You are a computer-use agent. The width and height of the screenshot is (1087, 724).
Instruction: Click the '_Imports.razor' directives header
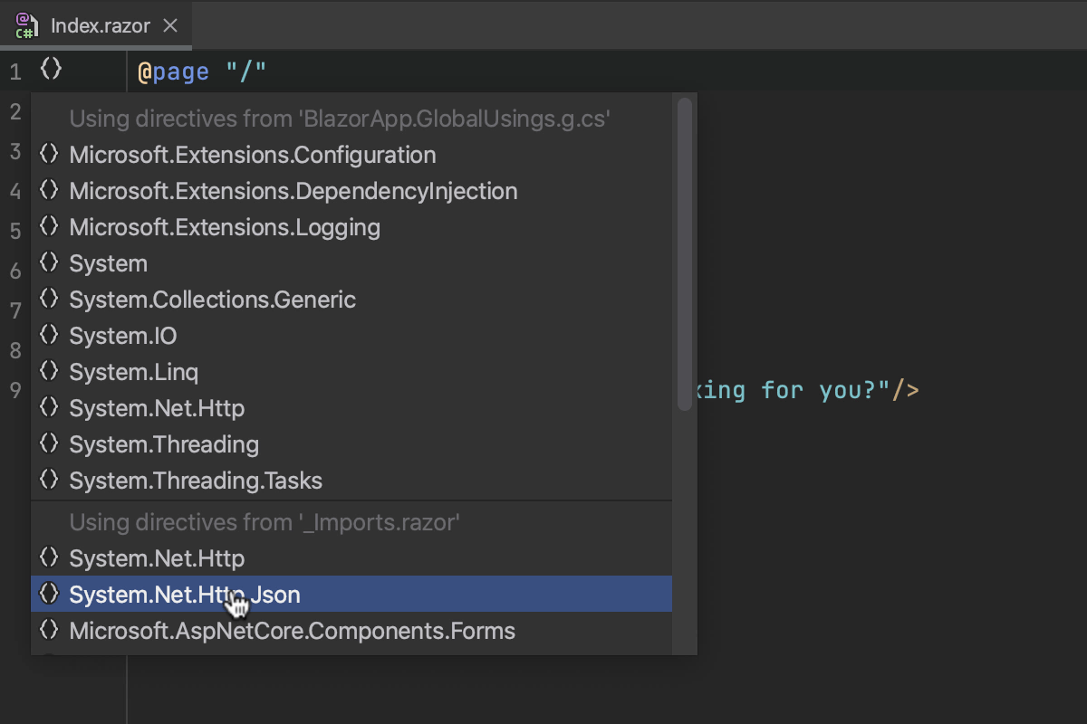(265, 522)
